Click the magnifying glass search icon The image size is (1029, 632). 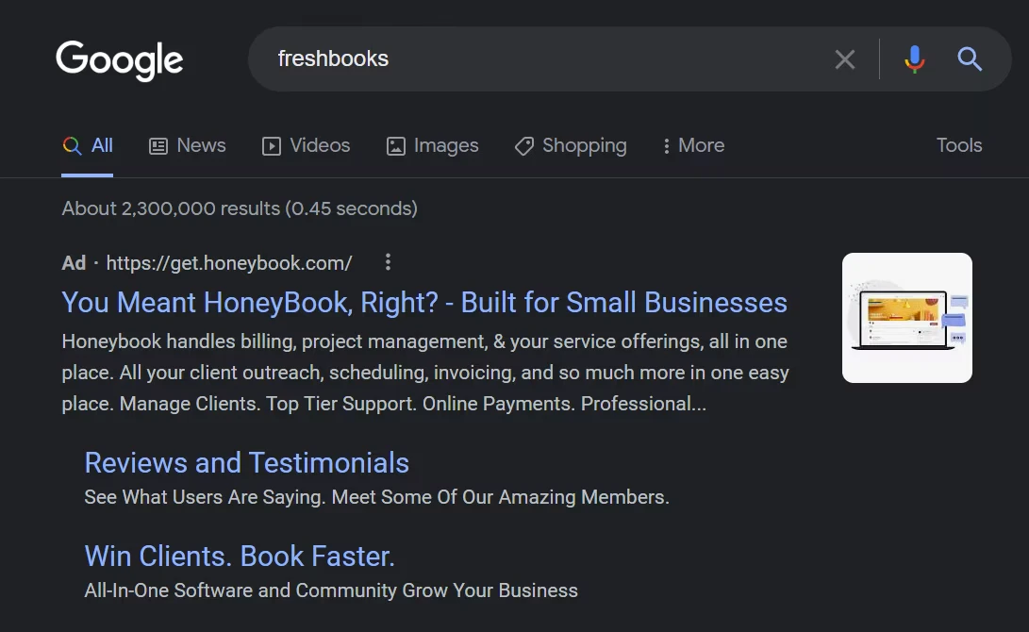pyautogui.click(x=969, y=59)
